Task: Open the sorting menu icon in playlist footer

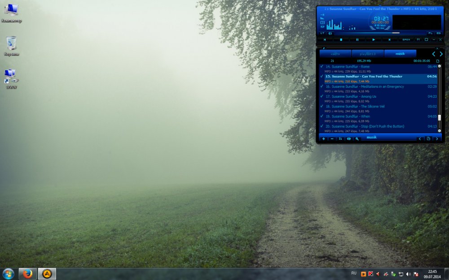Action: (340, 139)
